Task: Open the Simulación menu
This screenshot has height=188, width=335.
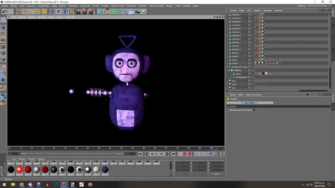Action: pyautogui.click(x=85, y=6)
